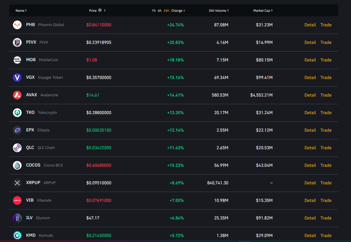Image resolution: width=351 pixels, height=242 pixels.
Task: Click the Viberate VIB logo
Action: (17, 200)
